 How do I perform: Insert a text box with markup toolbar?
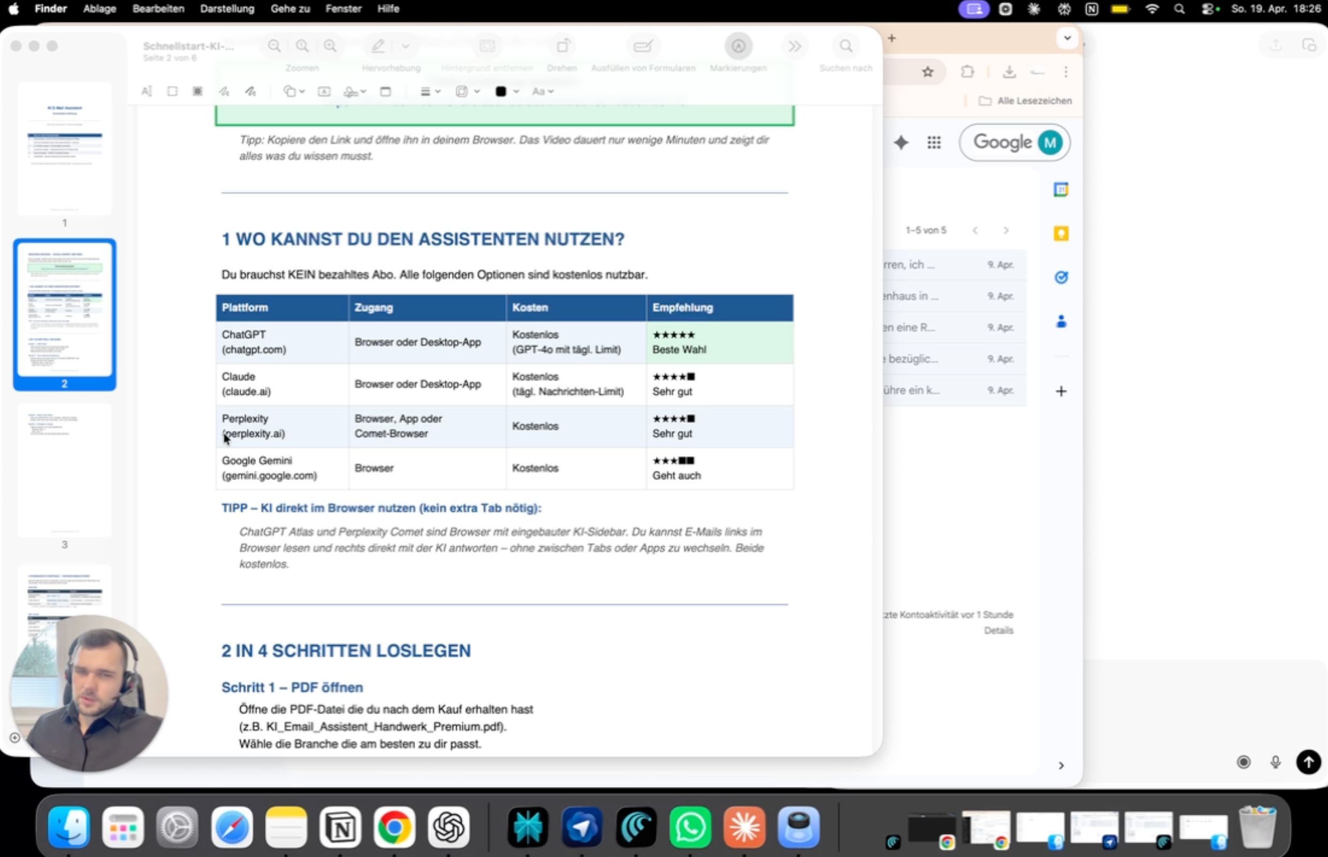[x=324, y=91]
